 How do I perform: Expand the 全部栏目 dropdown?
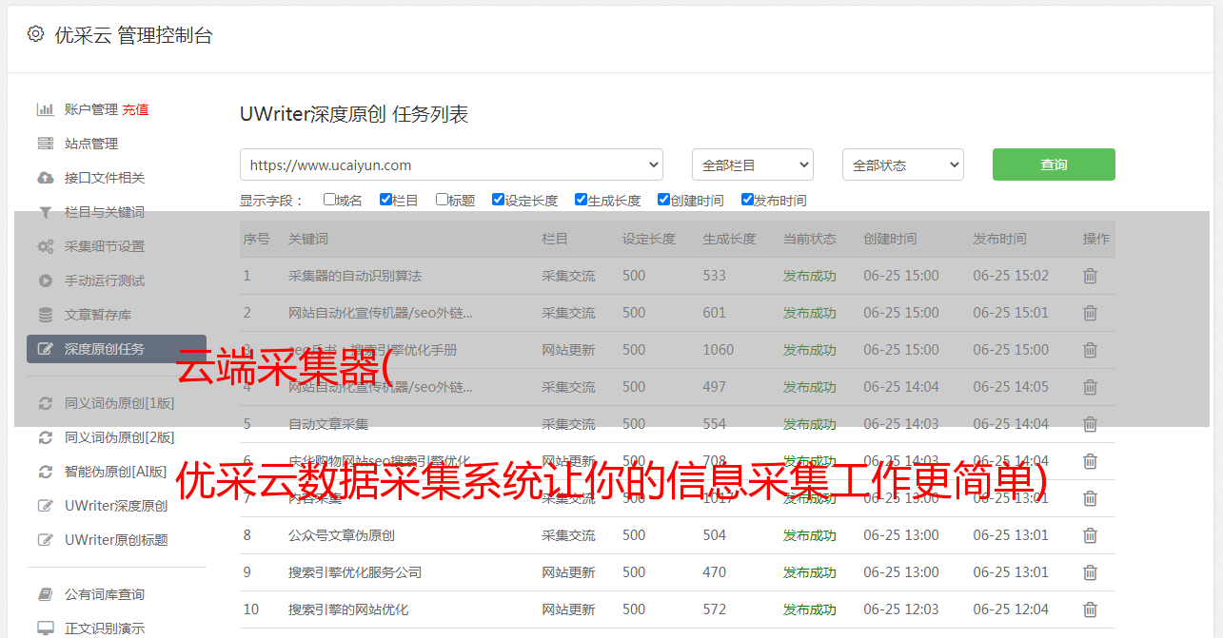pos(752,164)
